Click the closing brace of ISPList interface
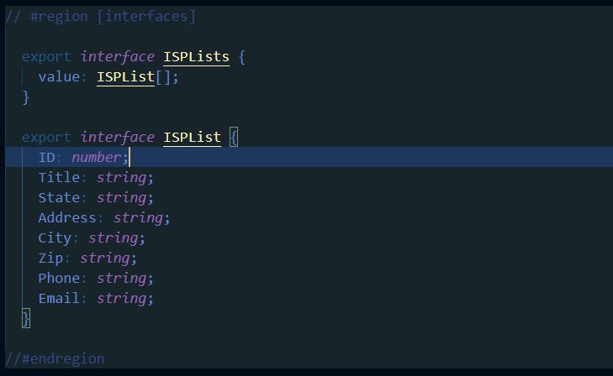The image size is (613, 376). (x=26, y=318)
